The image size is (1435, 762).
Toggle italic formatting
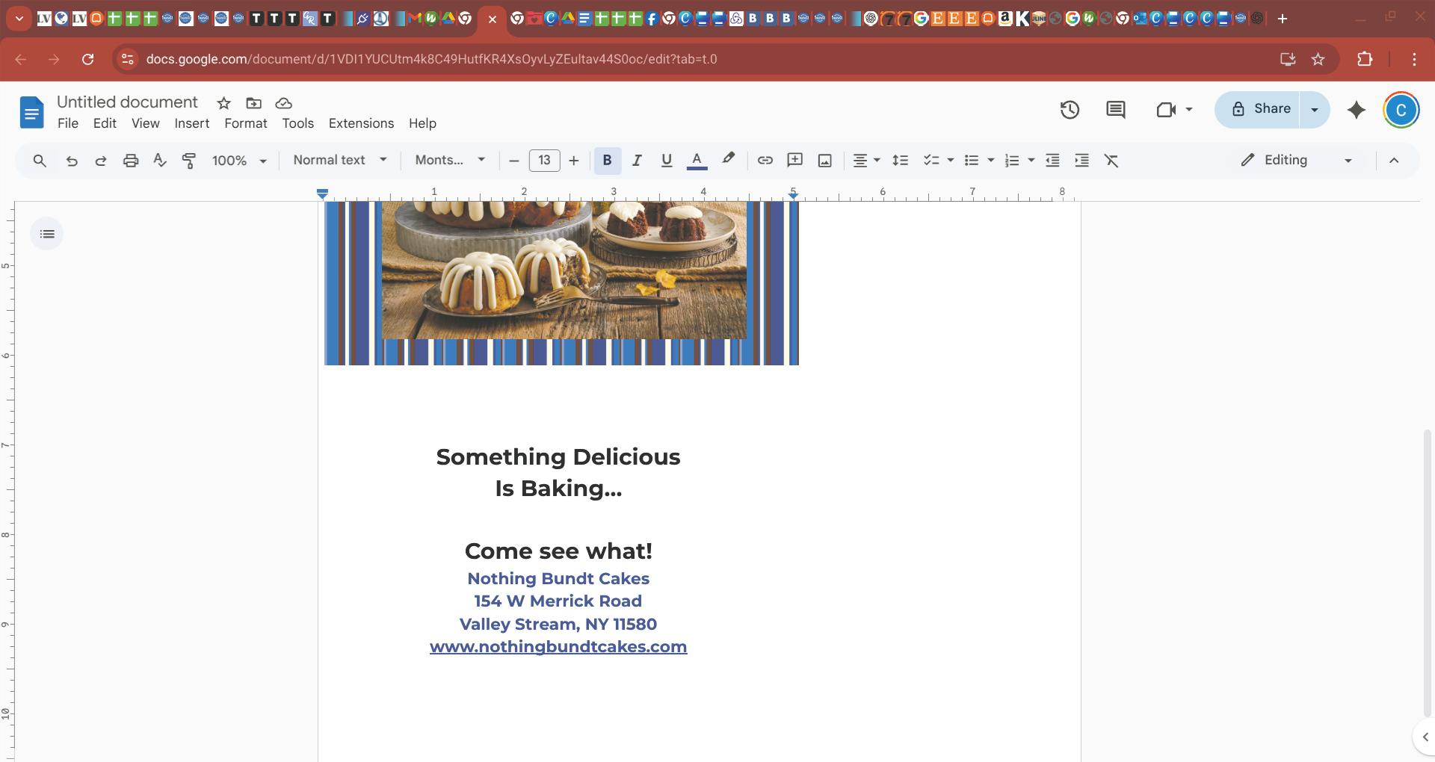[x=637, y=161]
